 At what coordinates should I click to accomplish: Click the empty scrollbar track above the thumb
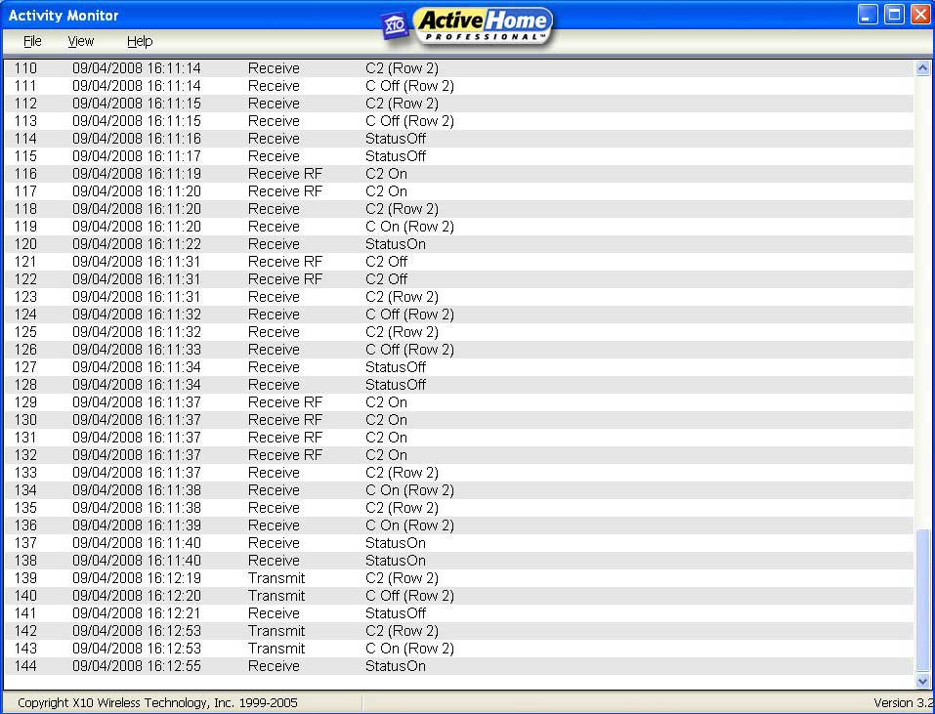[x=922, y=293]
